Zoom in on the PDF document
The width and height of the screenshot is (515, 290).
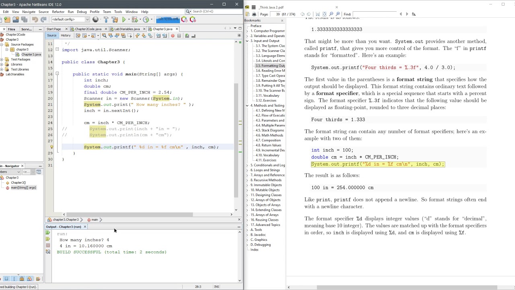[338, 14]
